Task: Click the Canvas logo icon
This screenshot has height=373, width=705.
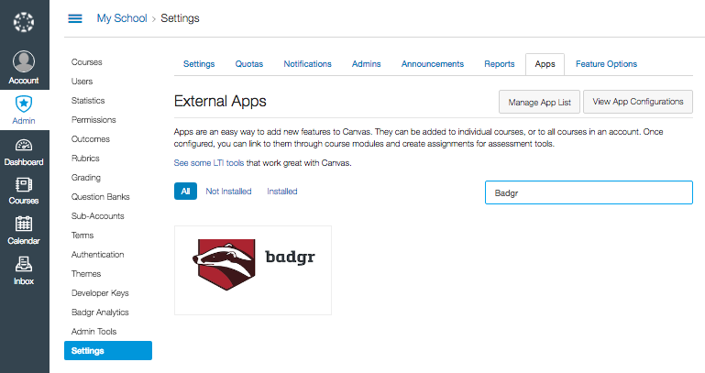Action: tap(24, 19)
